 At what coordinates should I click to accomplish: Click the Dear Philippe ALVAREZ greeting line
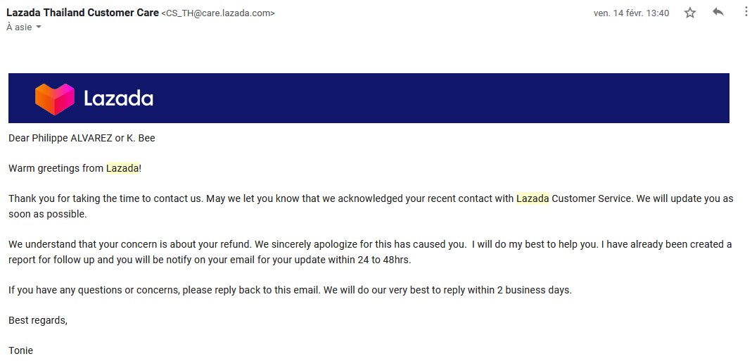pyautogui.click(x=82, y=139)
